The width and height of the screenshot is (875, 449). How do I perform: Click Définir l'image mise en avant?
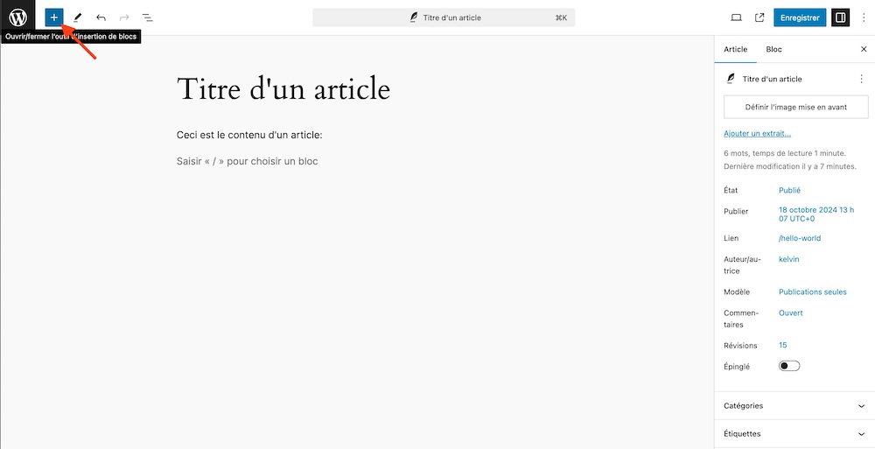tap(796, 108)
